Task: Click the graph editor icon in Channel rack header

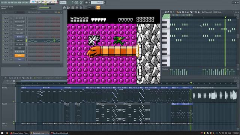Action: coord(56,12)
